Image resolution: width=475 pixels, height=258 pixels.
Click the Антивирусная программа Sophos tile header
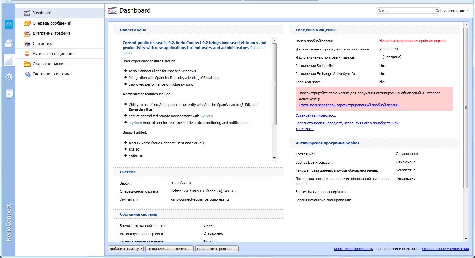click(x=374, y=143)
